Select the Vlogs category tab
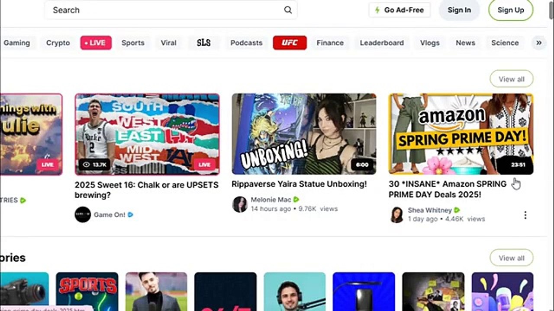This screenshot has width=554, height=311. click(429, 43)
